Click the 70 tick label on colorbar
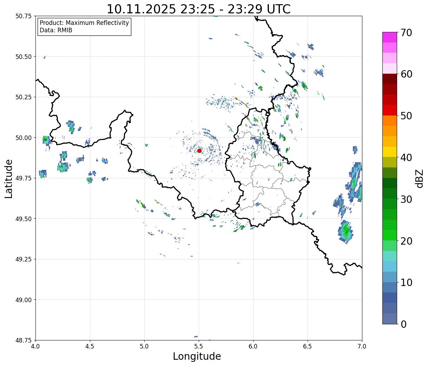This screenshot has width=428, height=365. (406, 33)
